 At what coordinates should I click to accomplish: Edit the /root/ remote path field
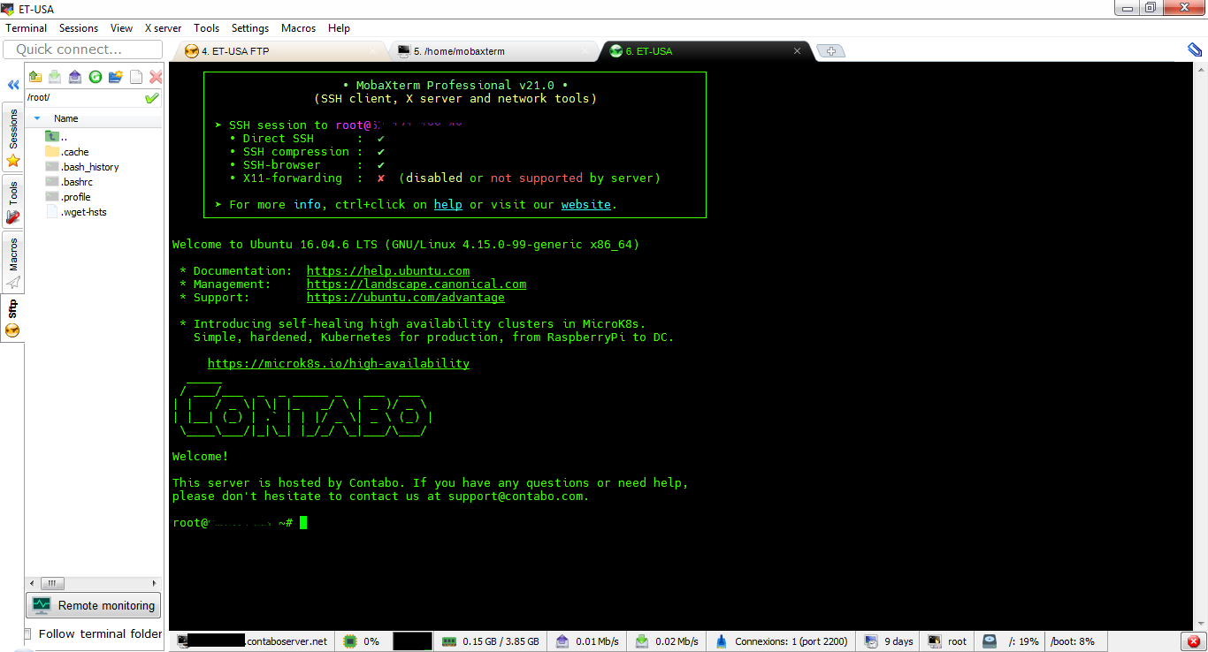pos(84,98)
